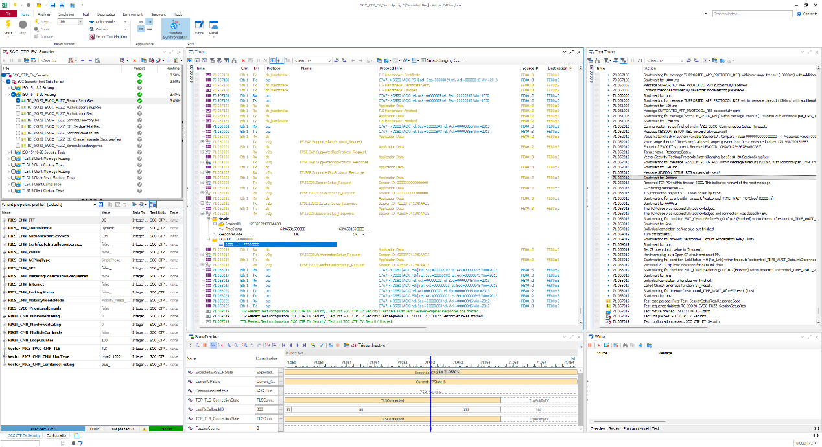Click the Panel icon in ribbon
Viewport: 822px width, 447px height.
click(213, 26)
